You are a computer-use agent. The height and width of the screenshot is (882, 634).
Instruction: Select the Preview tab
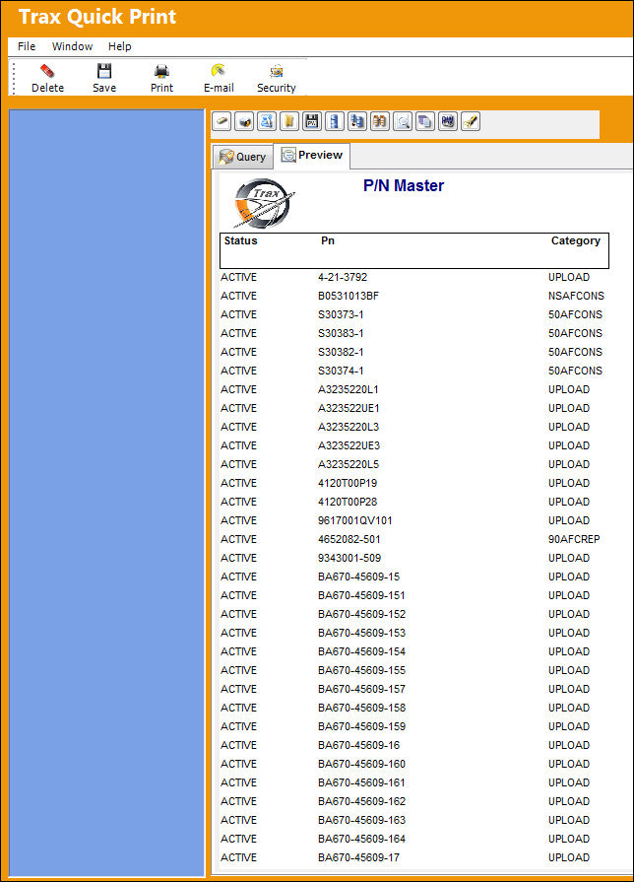tap(312, 156)
